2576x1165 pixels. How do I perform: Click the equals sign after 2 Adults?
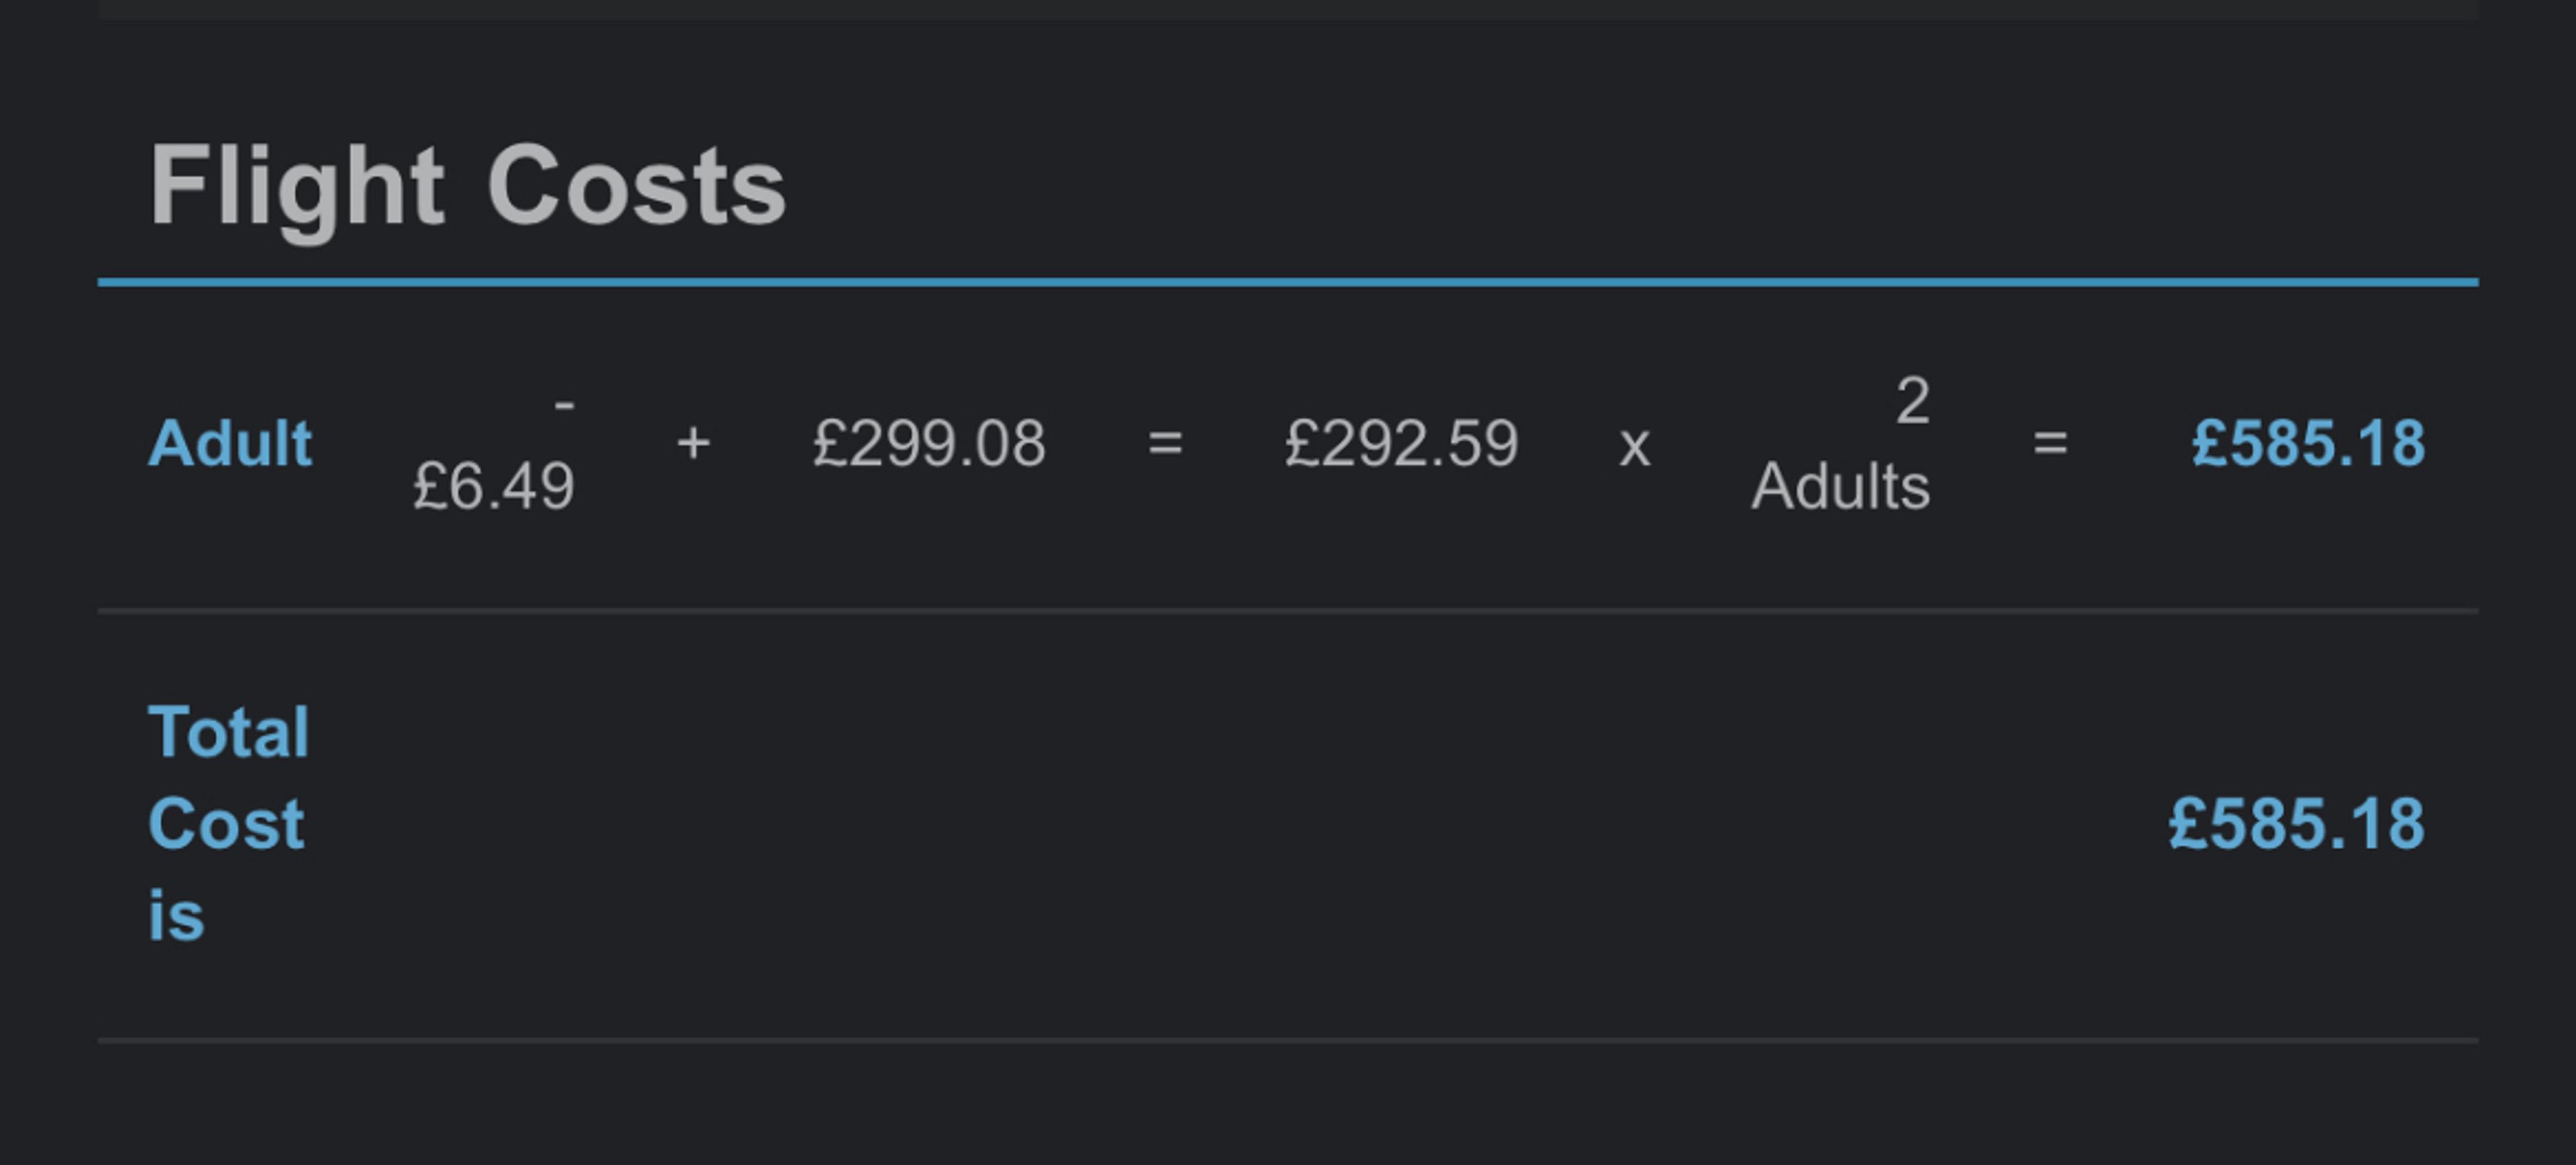pyautogui.click(x=2050, y=443)
